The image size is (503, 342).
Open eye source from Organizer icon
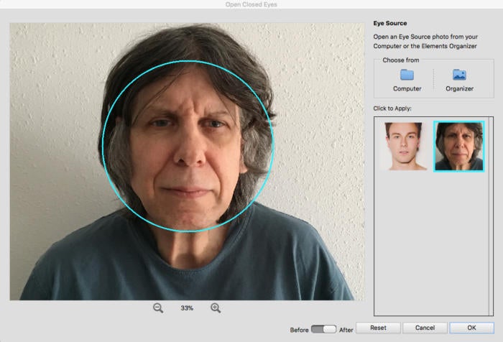point(459,75)
